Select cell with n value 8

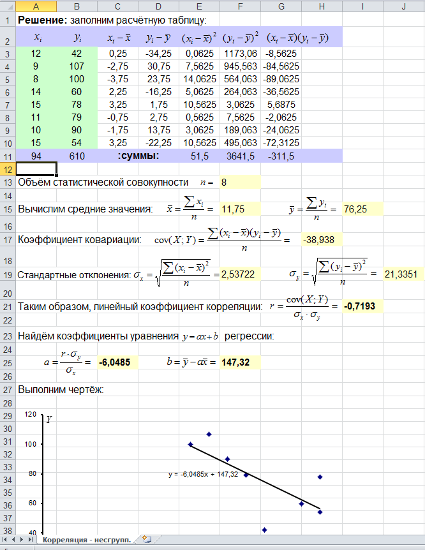(240, 182)
